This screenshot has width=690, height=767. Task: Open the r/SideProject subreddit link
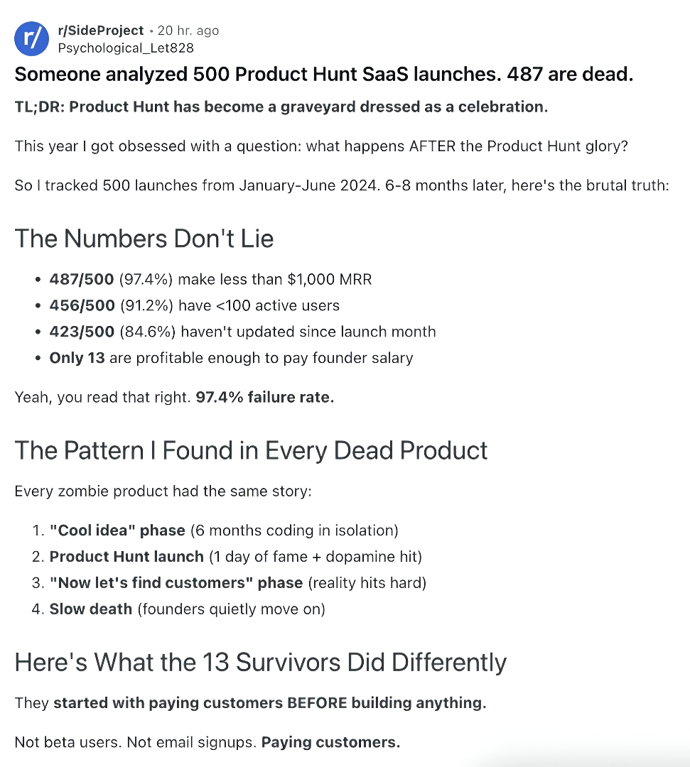99,31
